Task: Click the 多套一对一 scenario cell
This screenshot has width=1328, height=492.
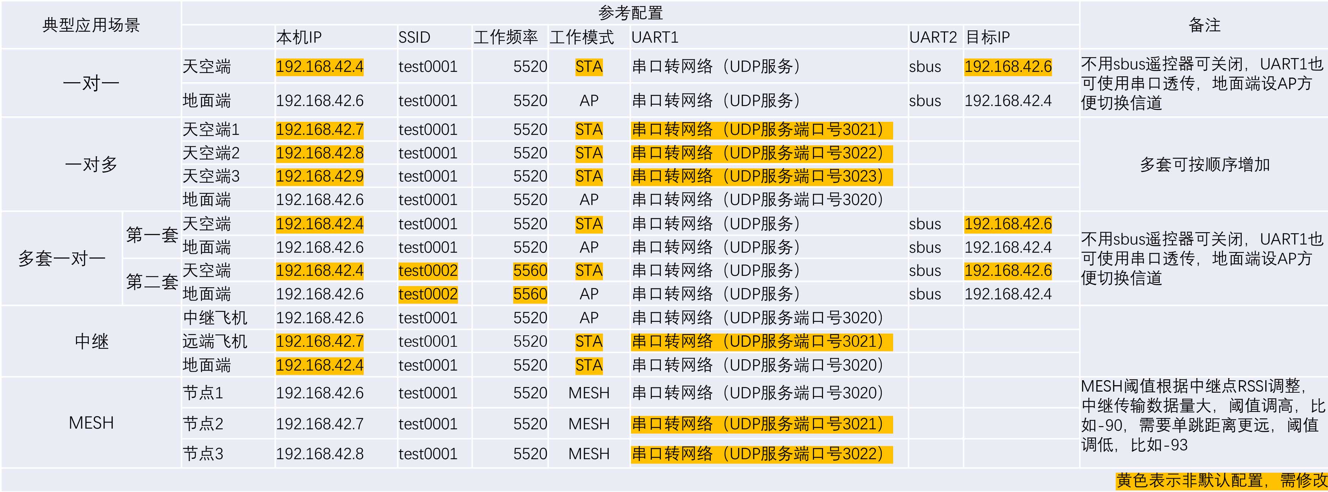Action: (x=61, y=258)
